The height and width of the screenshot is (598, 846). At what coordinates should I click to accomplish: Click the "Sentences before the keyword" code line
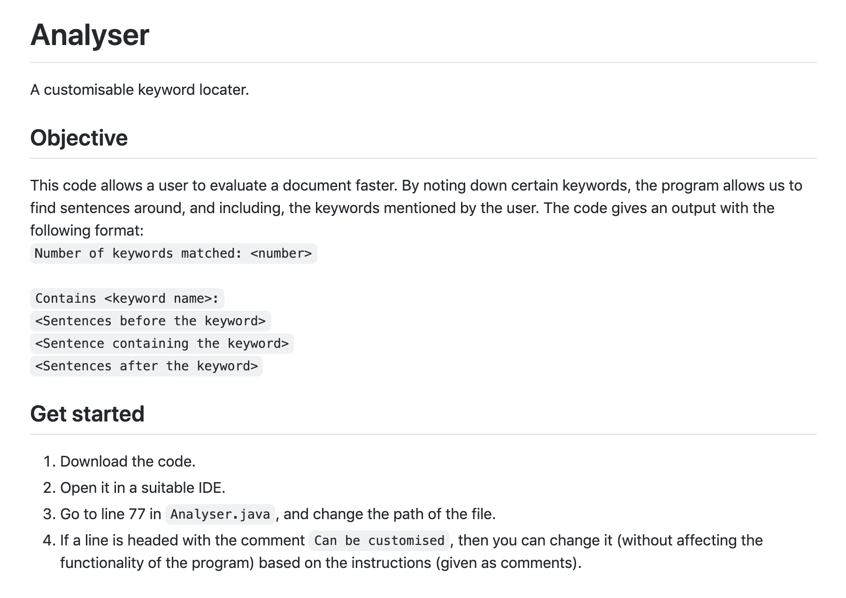[150, 321]
